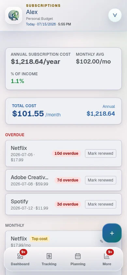Open the Planning calendar tab
Screen dimensions: 127x275
tap(78, 259)
